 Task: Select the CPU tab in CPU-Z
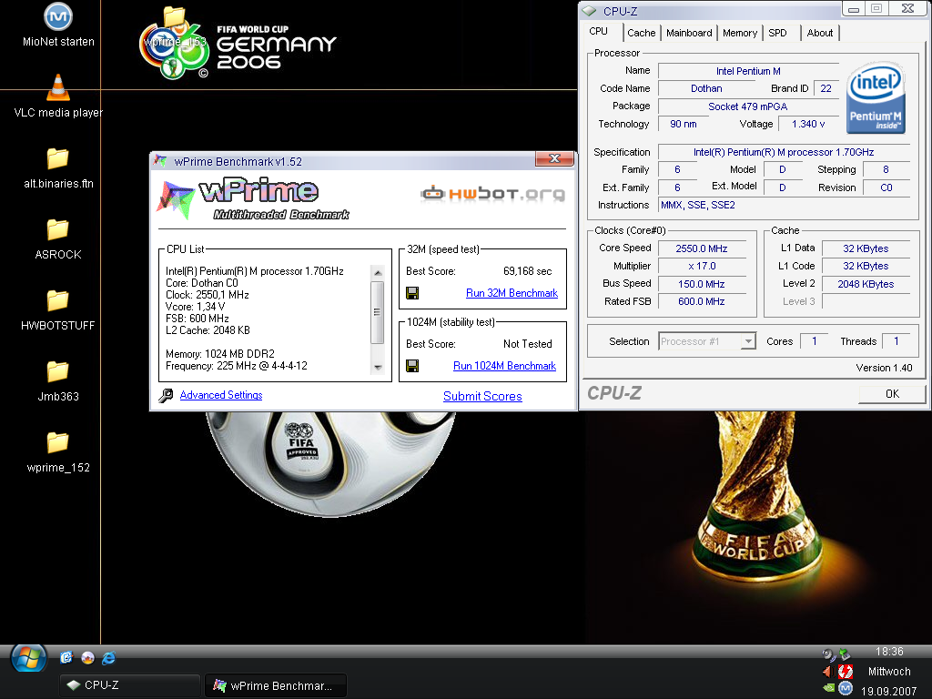click(x=599, y=32)
